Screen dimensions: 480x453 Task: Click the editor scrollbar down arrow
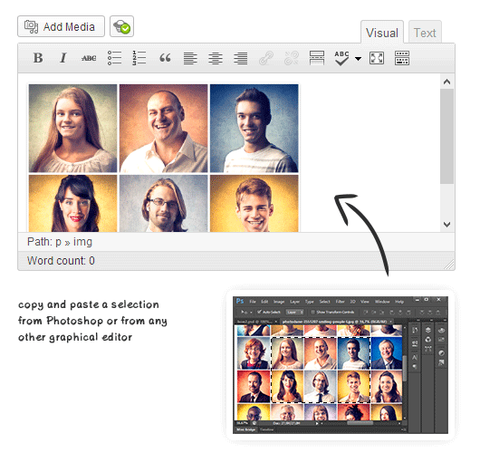tap(446, 225)
